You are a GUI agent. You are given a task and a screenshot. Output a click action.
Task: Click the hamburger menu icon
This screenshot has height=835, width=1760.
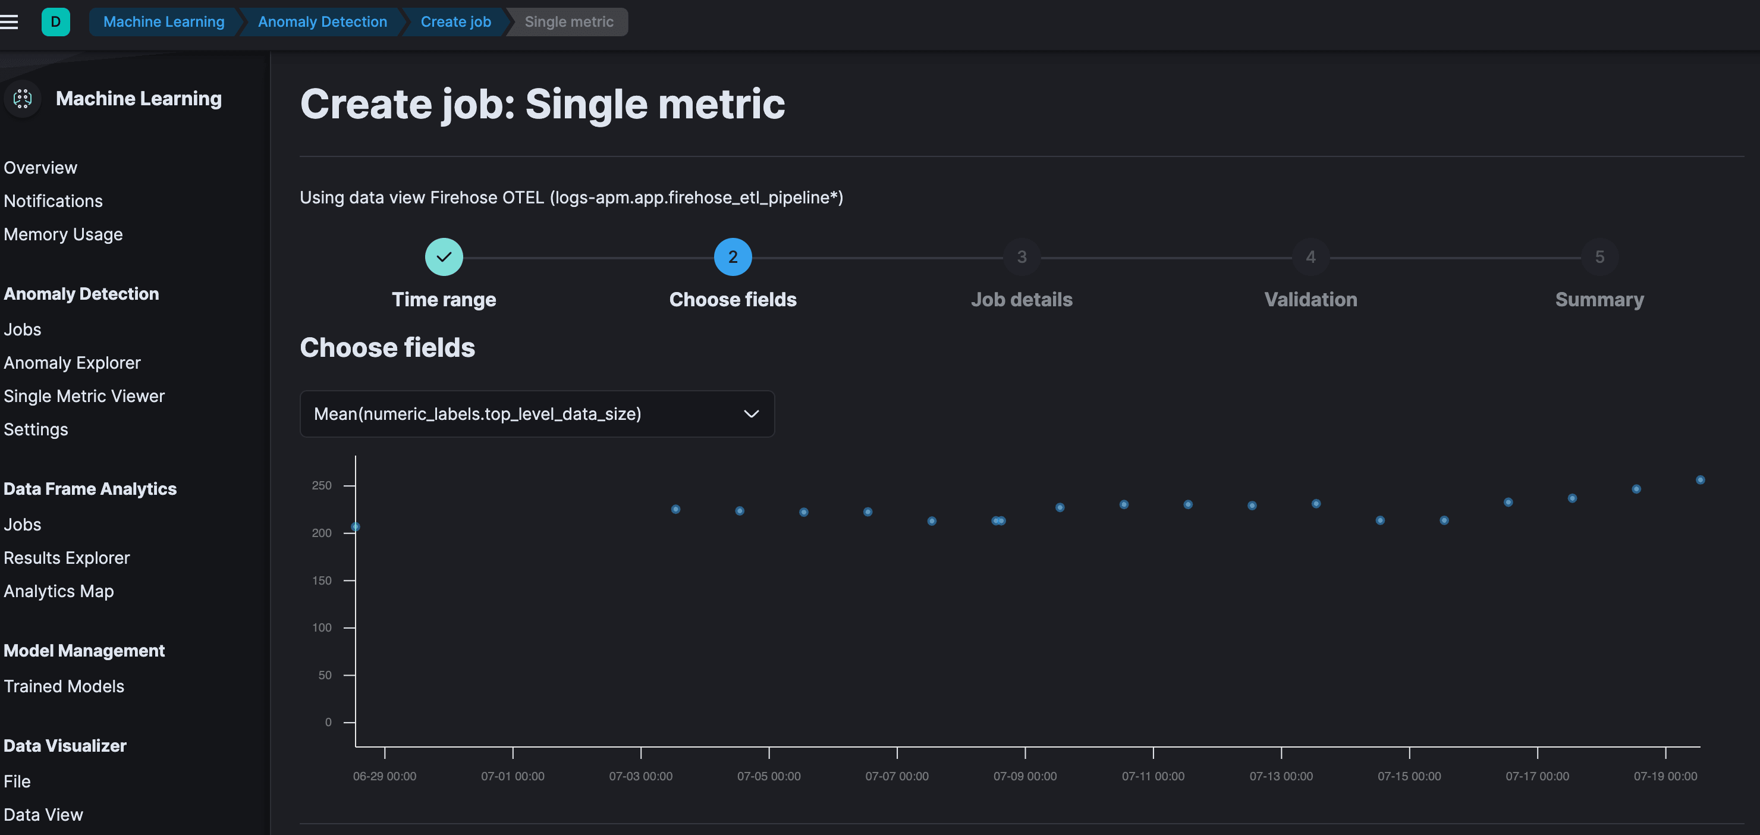(x=9, y=21)
